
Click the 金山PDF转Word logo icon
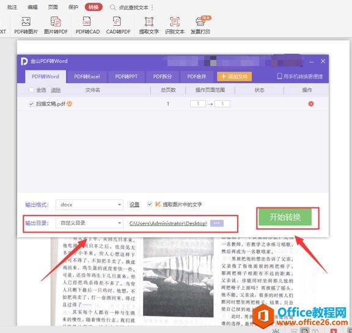pos(24,61)
